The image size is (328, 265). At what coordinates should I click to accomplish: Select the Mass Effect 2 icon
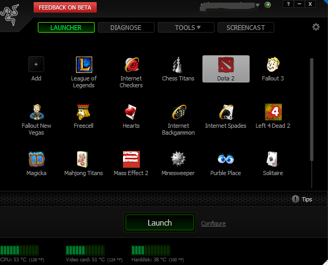[x=131, y=159]
